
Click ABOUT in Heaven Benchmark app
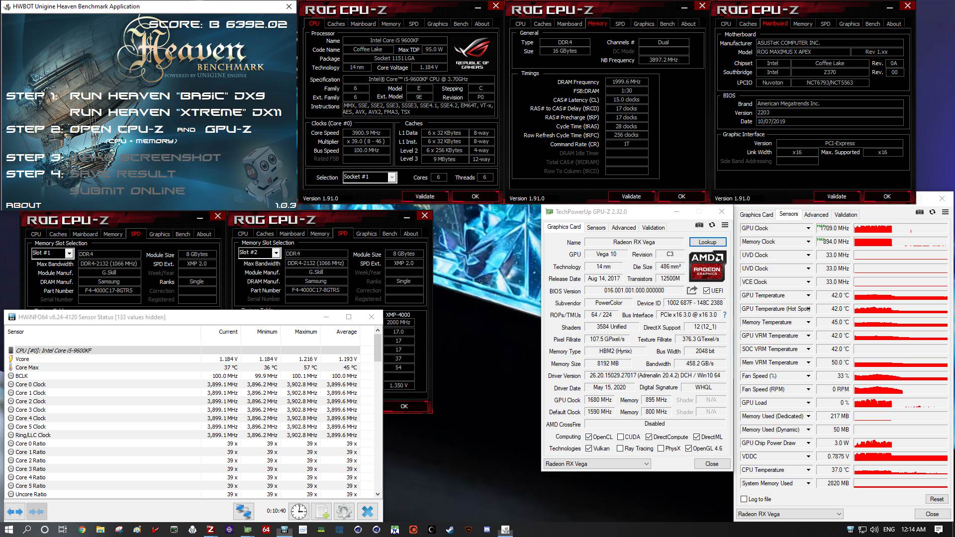click(23, 205)
